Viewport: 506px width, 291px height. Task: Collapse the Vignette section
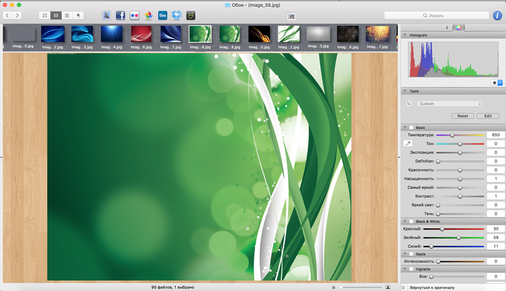[405, 269]
